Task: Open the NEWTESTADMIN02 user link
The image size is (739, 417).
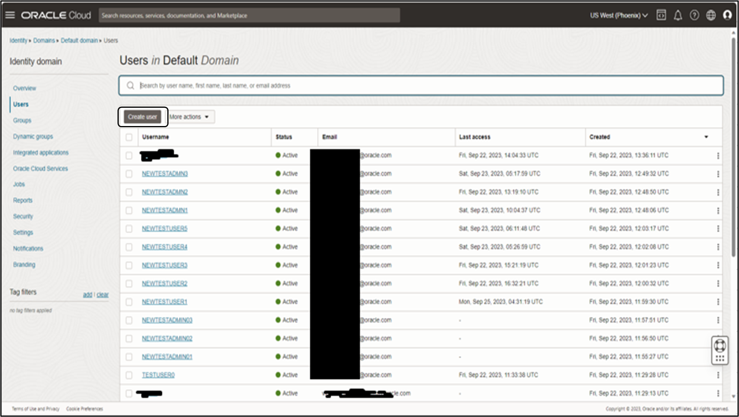Action: 167,338
